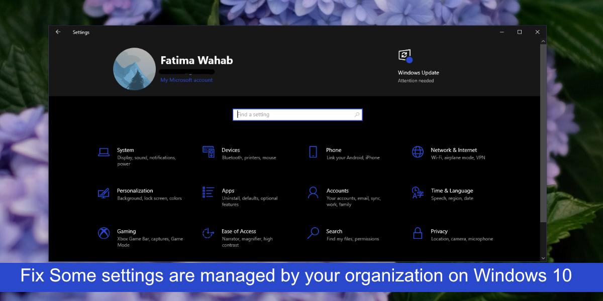Click the Search magnifier category icon

(x=313, y=233)
